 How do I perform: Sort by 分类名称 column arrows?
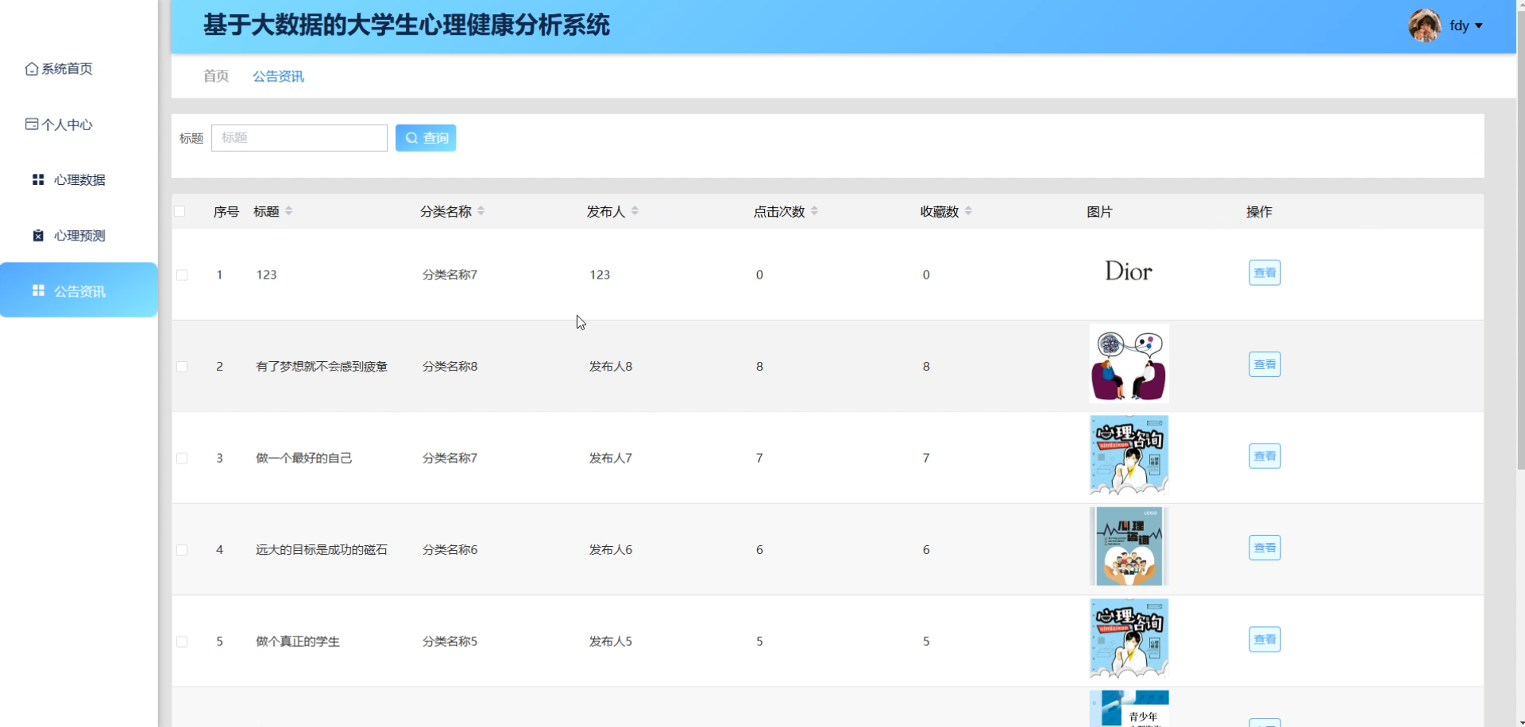coord(481,211)
